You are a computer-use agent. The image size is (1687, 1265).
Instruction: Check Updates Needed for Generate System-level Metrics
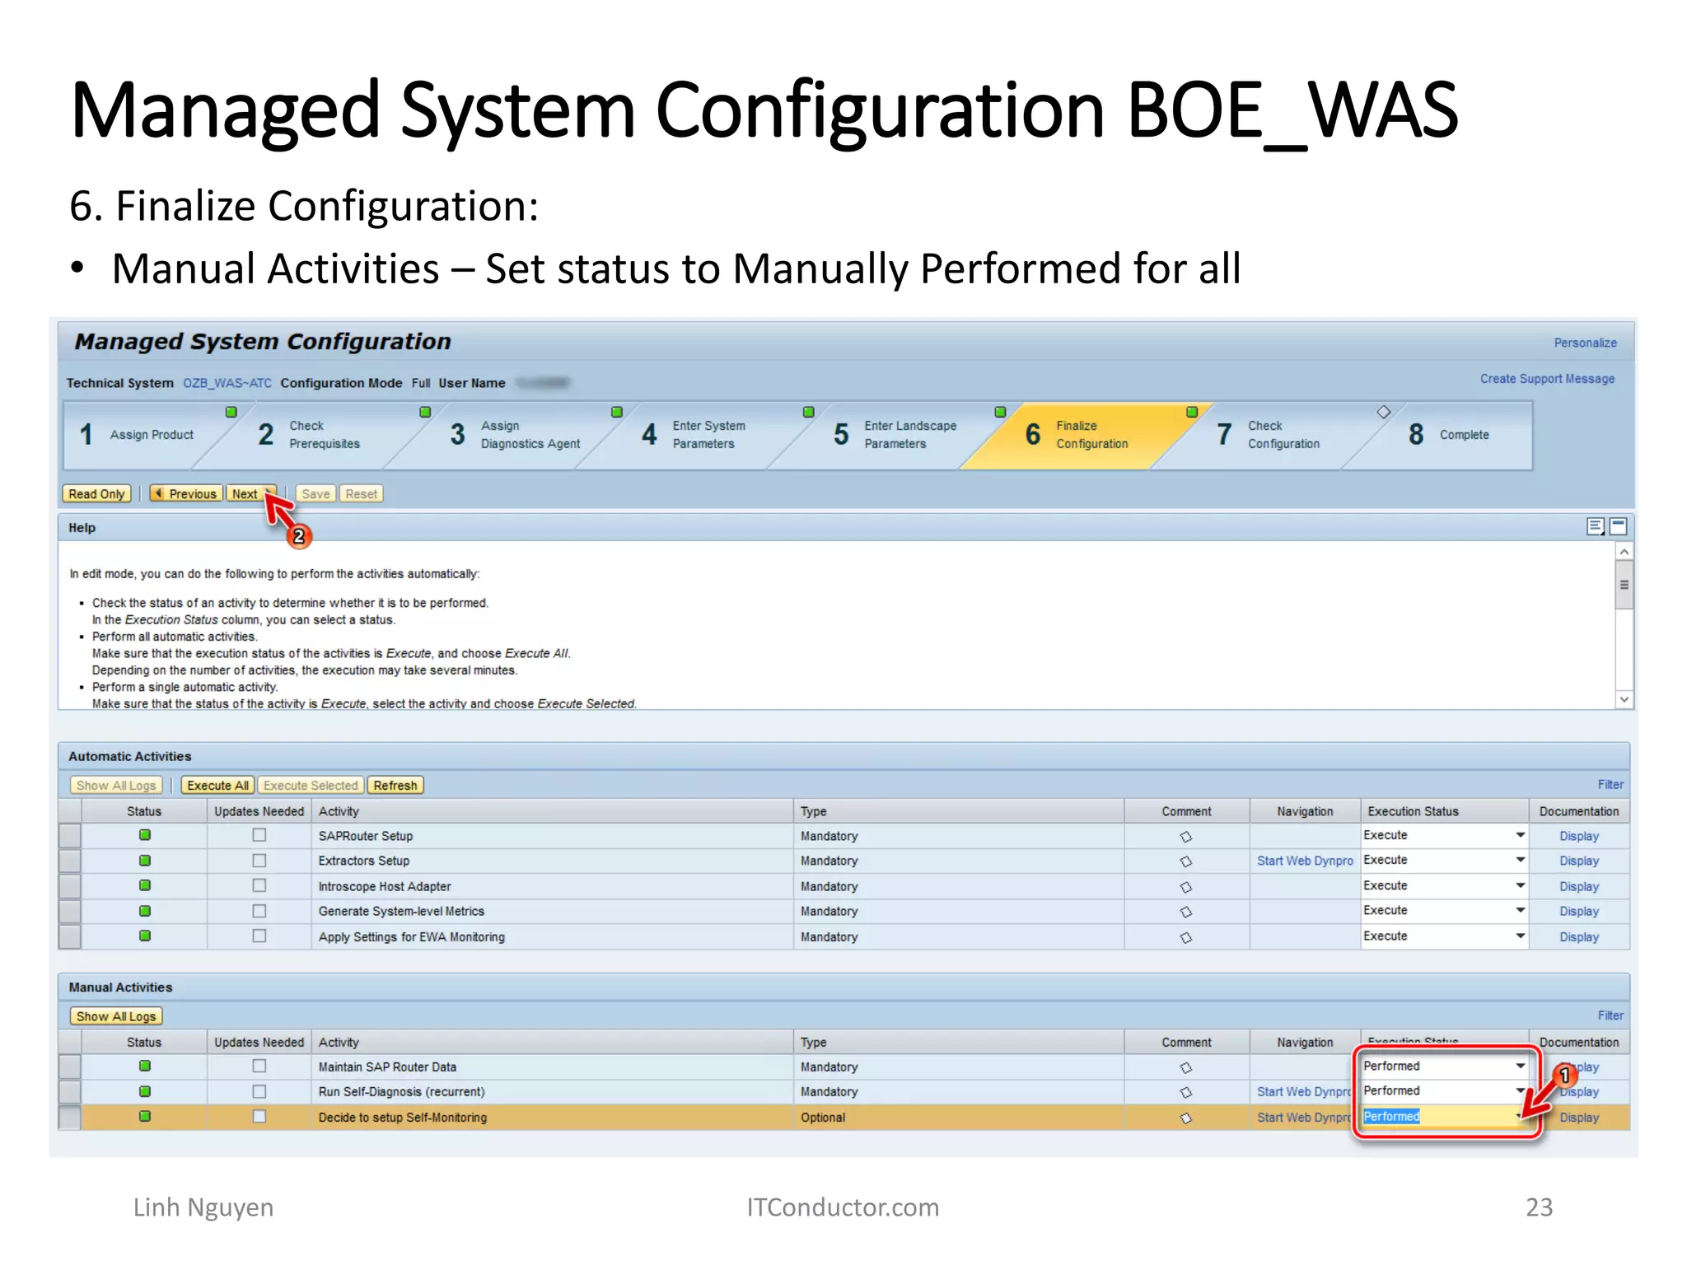(259, 911)
